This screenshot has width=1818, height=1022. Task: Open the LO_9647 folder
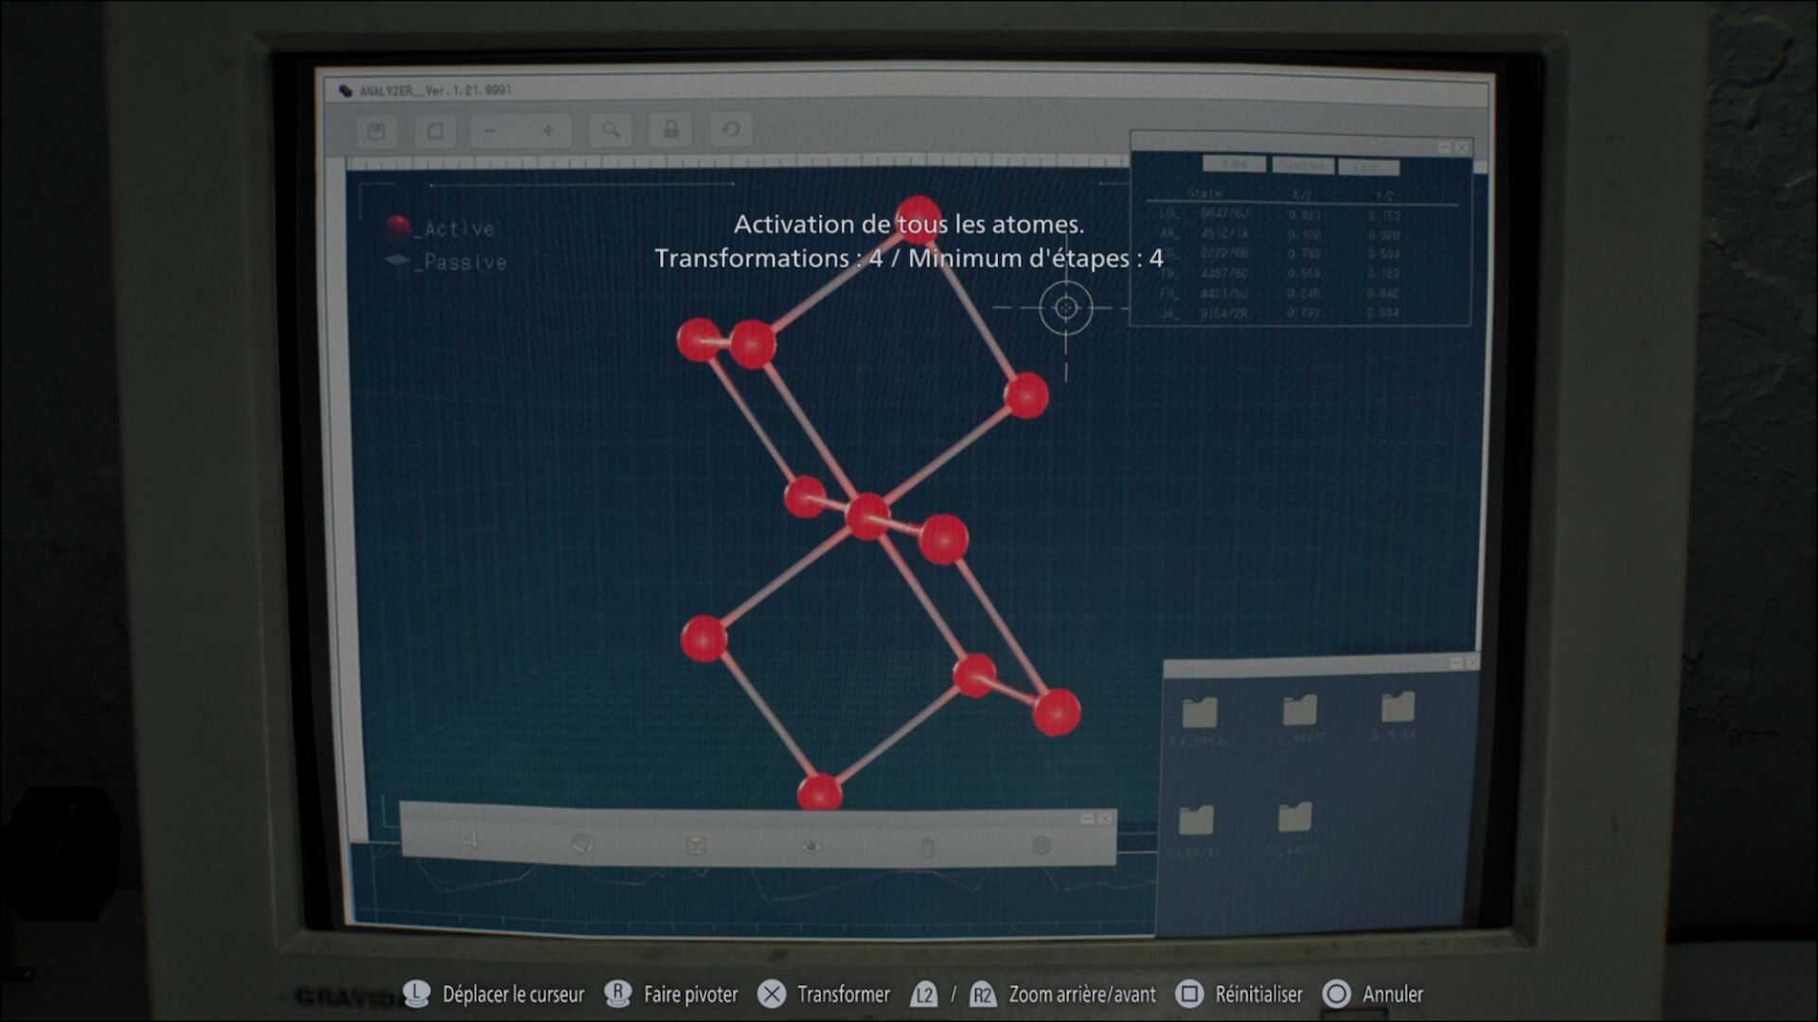coord(1299,711)
